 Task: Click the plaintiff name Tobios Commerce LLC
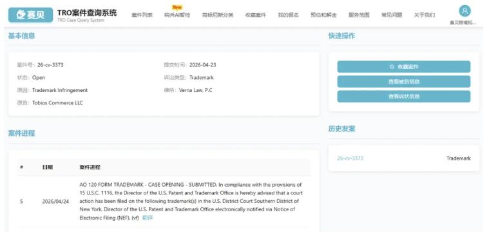(57, 103)
